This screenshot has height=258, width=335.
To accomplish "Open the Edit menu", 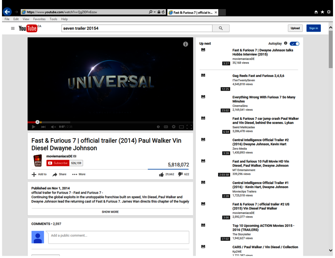I will (x=16, y=19).
